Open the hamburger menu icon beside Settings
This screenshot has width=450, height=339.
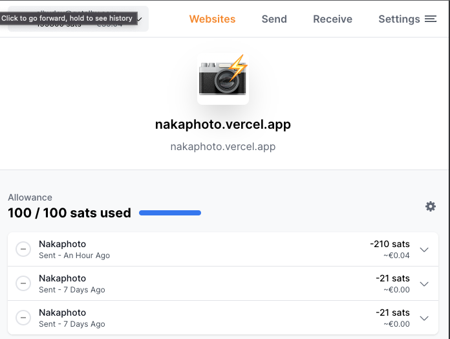point(431,19)
